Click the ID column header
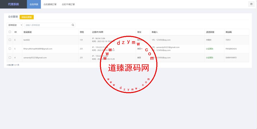The width and height of the screenshot is (257, 129). 16,32
